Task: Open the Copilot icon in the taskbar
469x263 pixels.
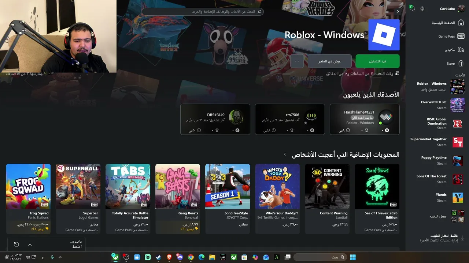Action: click(255, 257)
